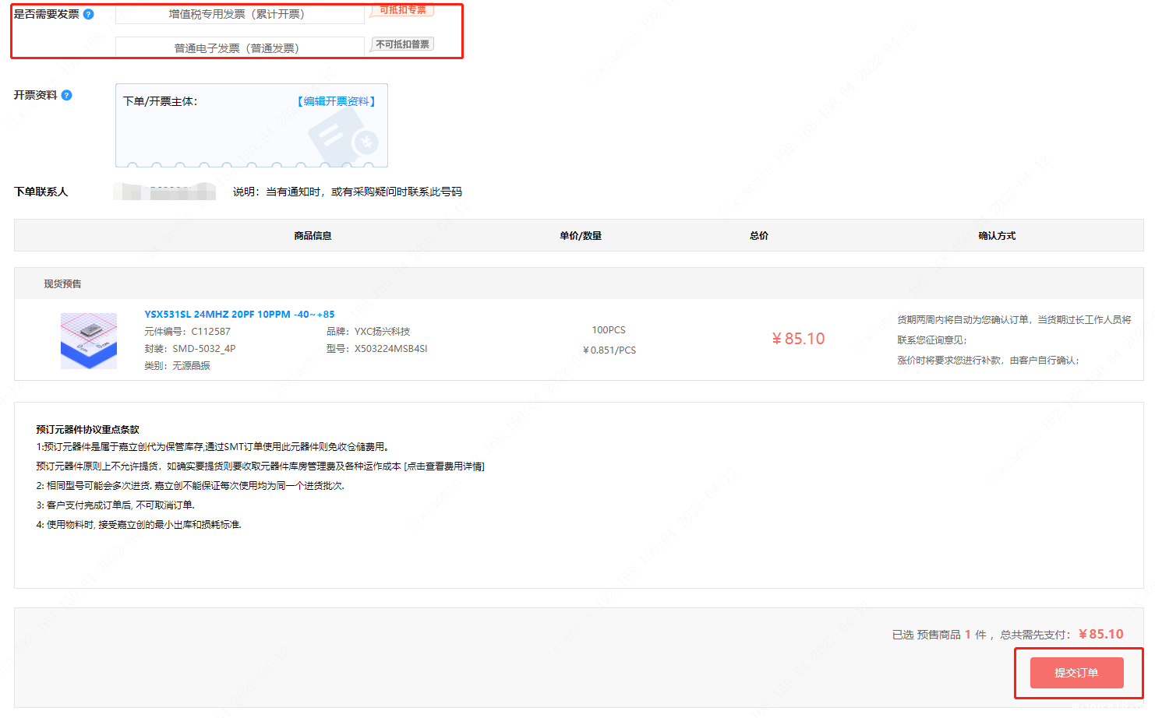Click the red ¥85.10 item total price

pos(798,339)
